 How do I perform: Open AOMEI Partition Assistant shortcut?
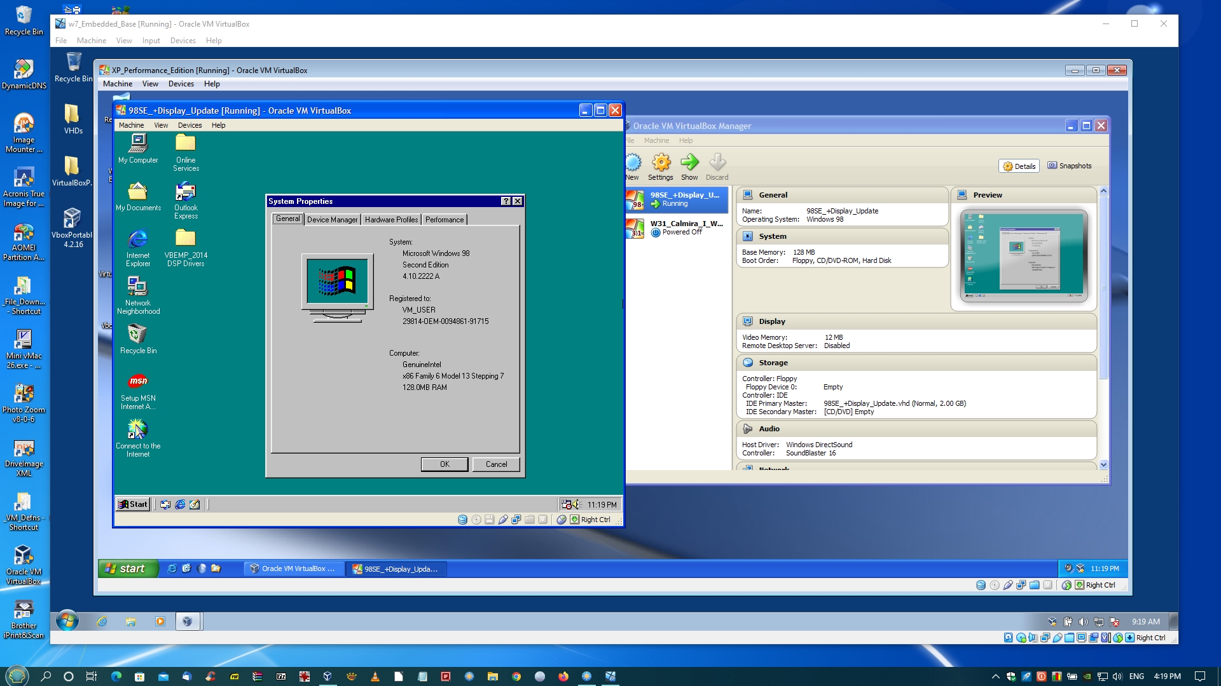[x=24, y=241]
